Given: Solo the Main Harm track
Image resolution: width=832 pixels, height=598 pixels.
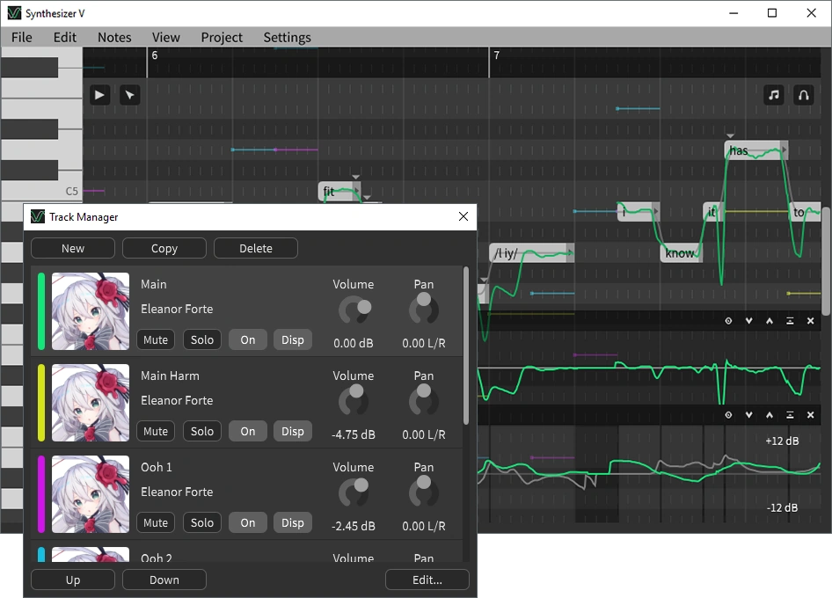Looking at the screenshot, I should coord(201,431).
